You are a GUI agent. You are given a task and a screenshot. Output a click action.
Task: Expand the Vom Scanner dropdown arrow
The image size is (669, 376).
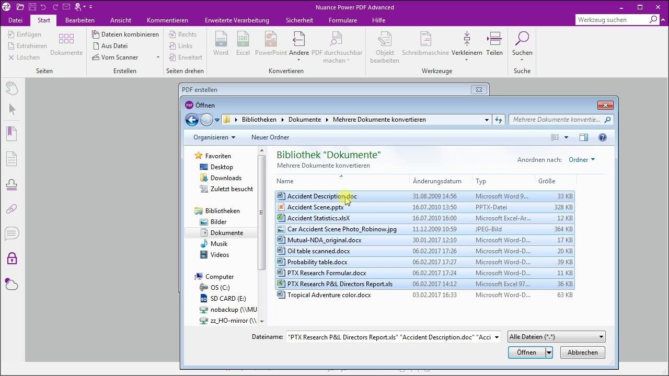point(158,57)
